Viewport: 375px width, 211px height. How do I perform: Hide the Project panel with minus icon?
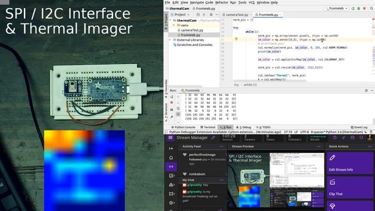click(217, 15)
